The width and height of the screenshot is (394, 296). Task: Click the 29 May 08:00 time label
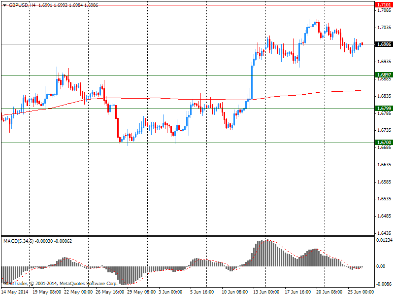click(141, 292)
